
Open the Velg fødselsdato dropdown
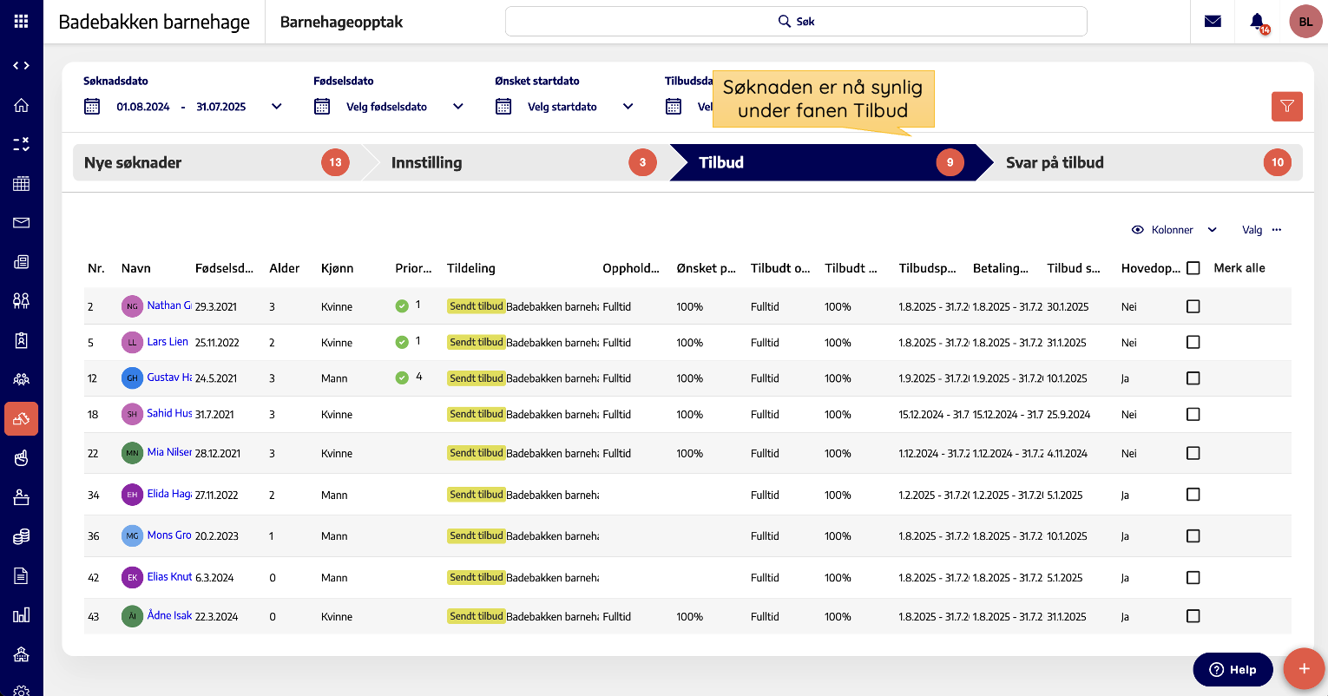[458, 107]
